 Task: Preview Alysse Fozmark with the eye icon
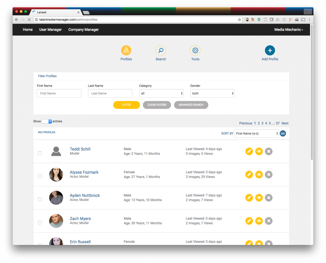point(259,174)
